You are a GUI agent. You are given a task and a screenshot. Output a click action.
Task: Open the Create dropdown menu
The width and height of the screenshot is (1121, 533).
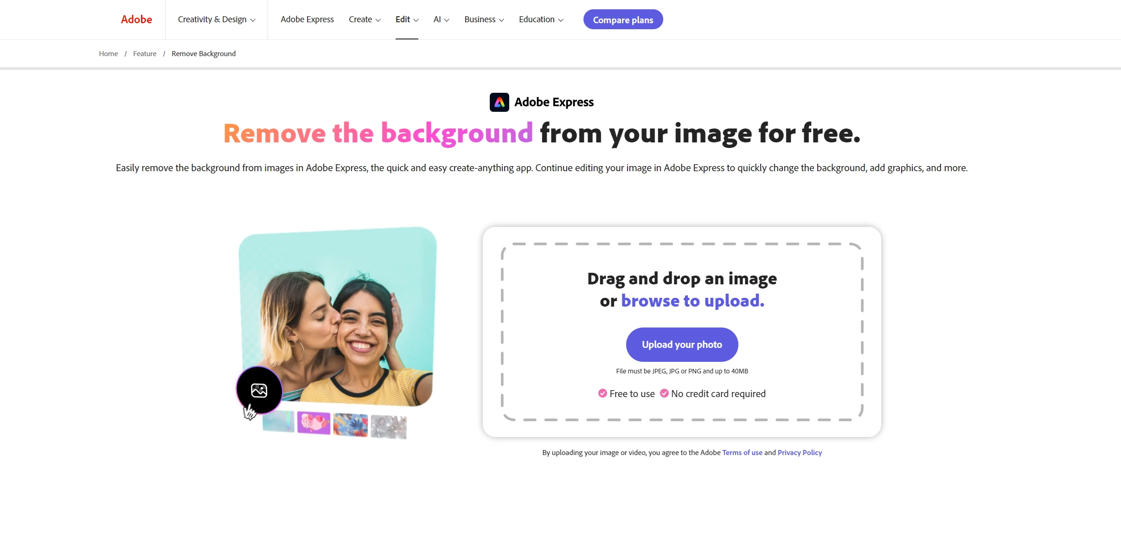(365, 19)
